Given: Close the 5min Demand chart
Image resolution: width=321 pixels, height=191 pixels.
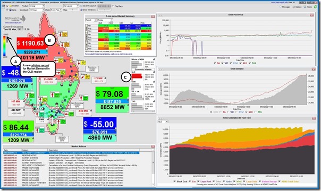Looking at the screenshot, I should click(313, 69).
